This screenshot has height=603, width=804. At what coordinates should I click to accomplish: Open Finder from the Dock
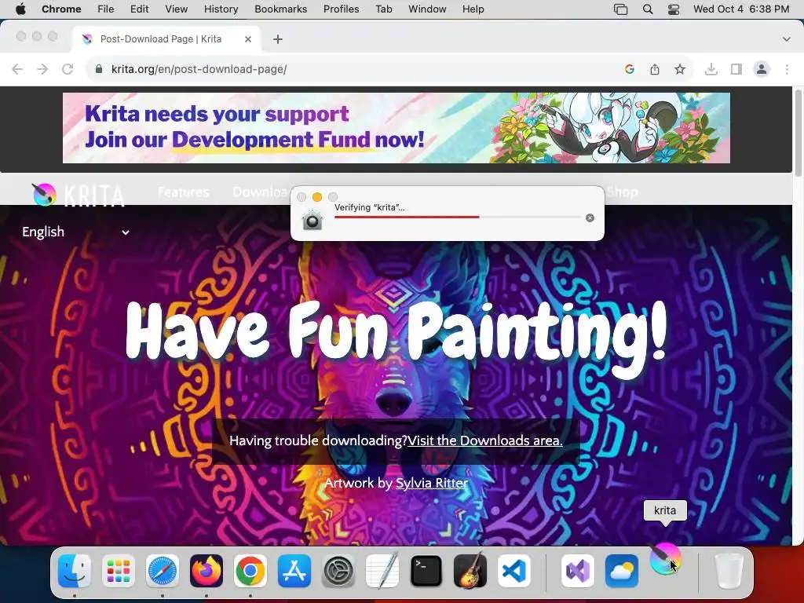(x=75, y=571)
